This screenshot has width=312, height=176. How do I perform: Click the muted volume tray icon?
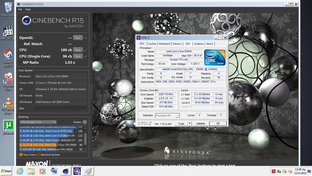click(290, 171)
